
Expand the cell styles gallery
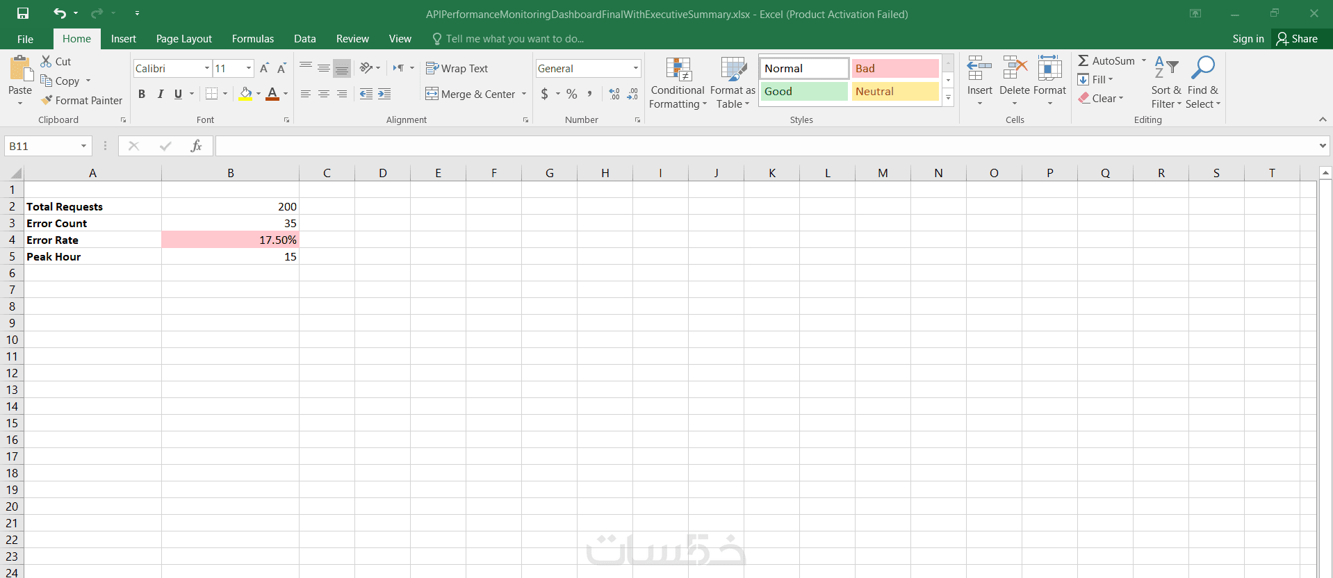(948, 98)
